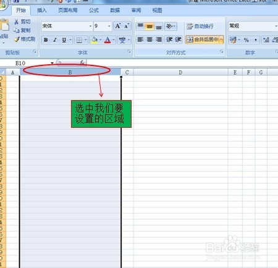Image resolution: width=278 pixels, height=268 pixels.
Task: Apply the red font color A
Action: pyautogui.click(x=107, y=40)
